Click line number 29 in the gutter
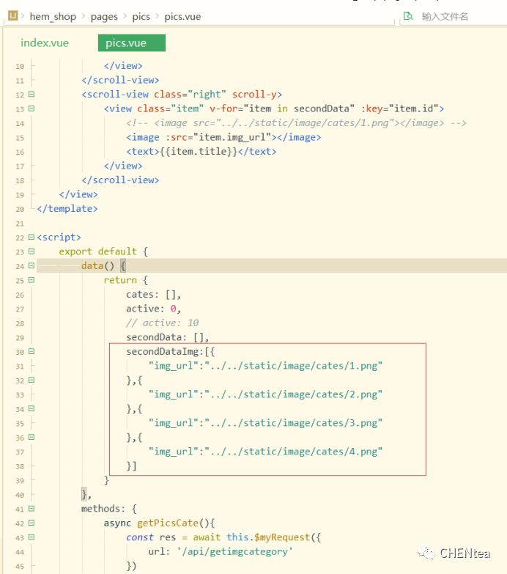The width and height of the screenshot is (507, 574). (x=19, y=337)
